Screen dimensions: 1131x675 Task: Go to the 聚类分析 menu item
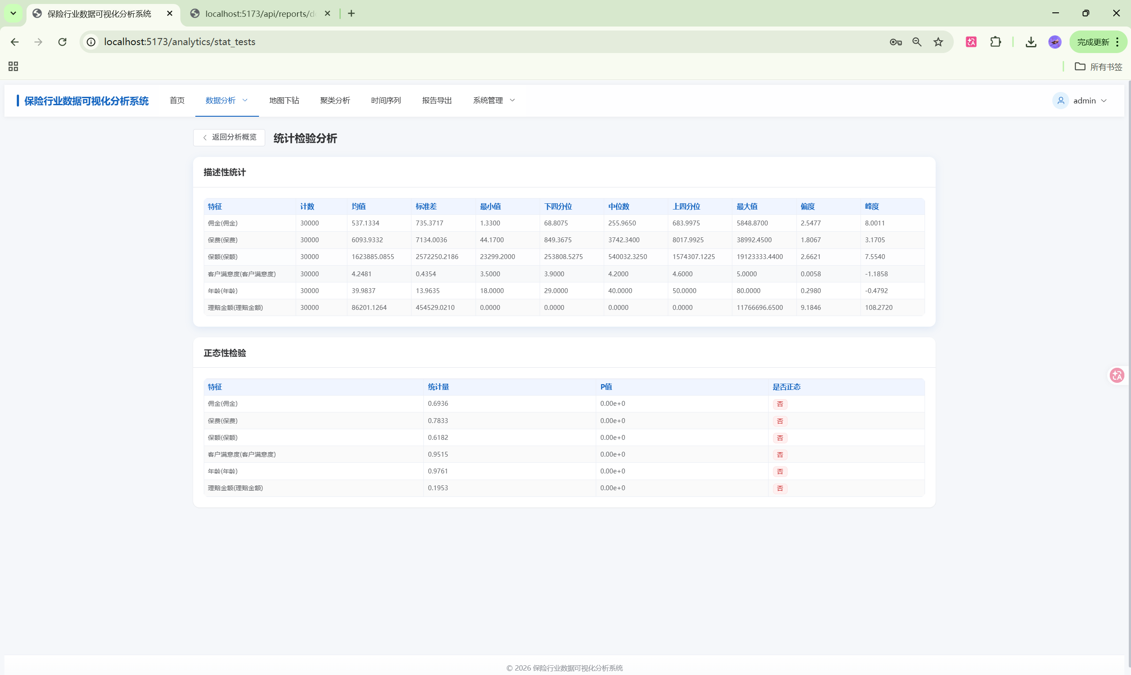coord(335,100)
